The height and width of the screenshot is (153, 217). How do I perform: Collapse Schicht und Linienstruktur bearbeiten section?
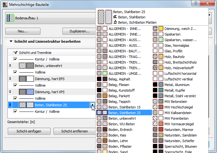11,41
